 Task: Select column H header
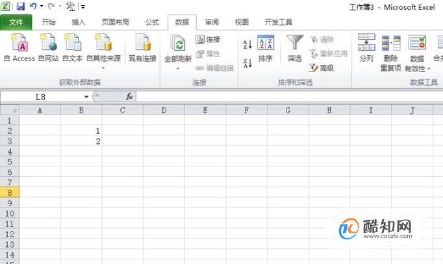329,110
